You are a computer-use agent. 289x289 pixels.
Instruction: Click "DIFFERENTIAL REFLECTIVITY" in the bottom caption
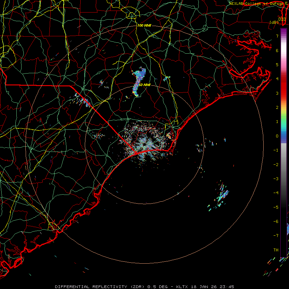(x=91, y=287)
